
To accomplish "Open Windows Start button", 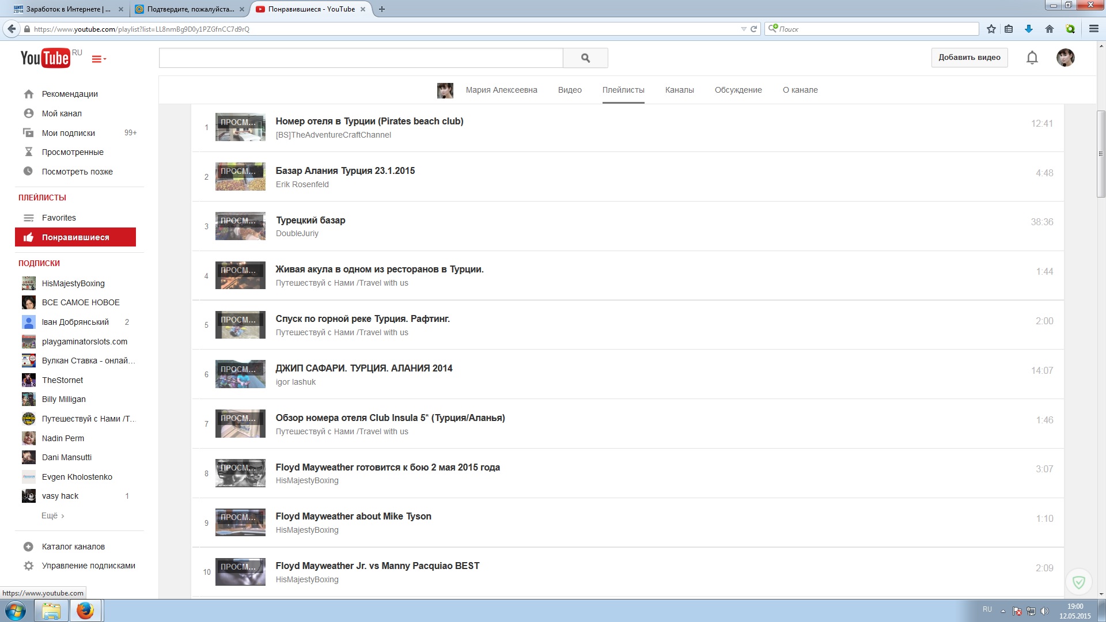I will pyautogui.click(x=16, y=610).
